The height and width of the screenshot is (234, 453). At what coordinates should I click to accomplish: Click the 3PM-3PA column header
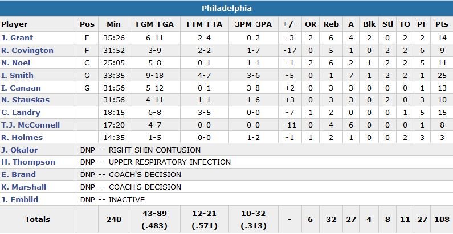[x=250, y=24]
